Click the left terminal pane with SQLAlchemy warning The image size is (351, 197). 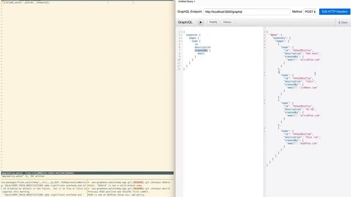pyautogui.click(x=44, y=189)
